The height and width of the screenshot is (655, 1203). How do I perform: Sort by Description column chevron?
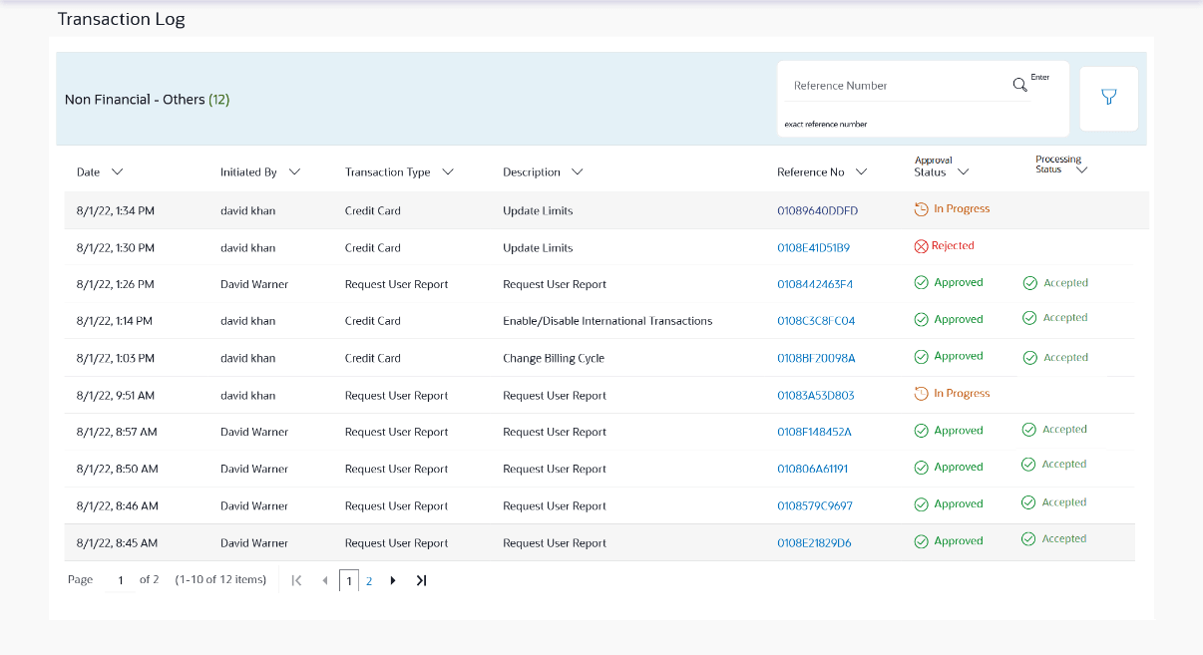(577, 171)
